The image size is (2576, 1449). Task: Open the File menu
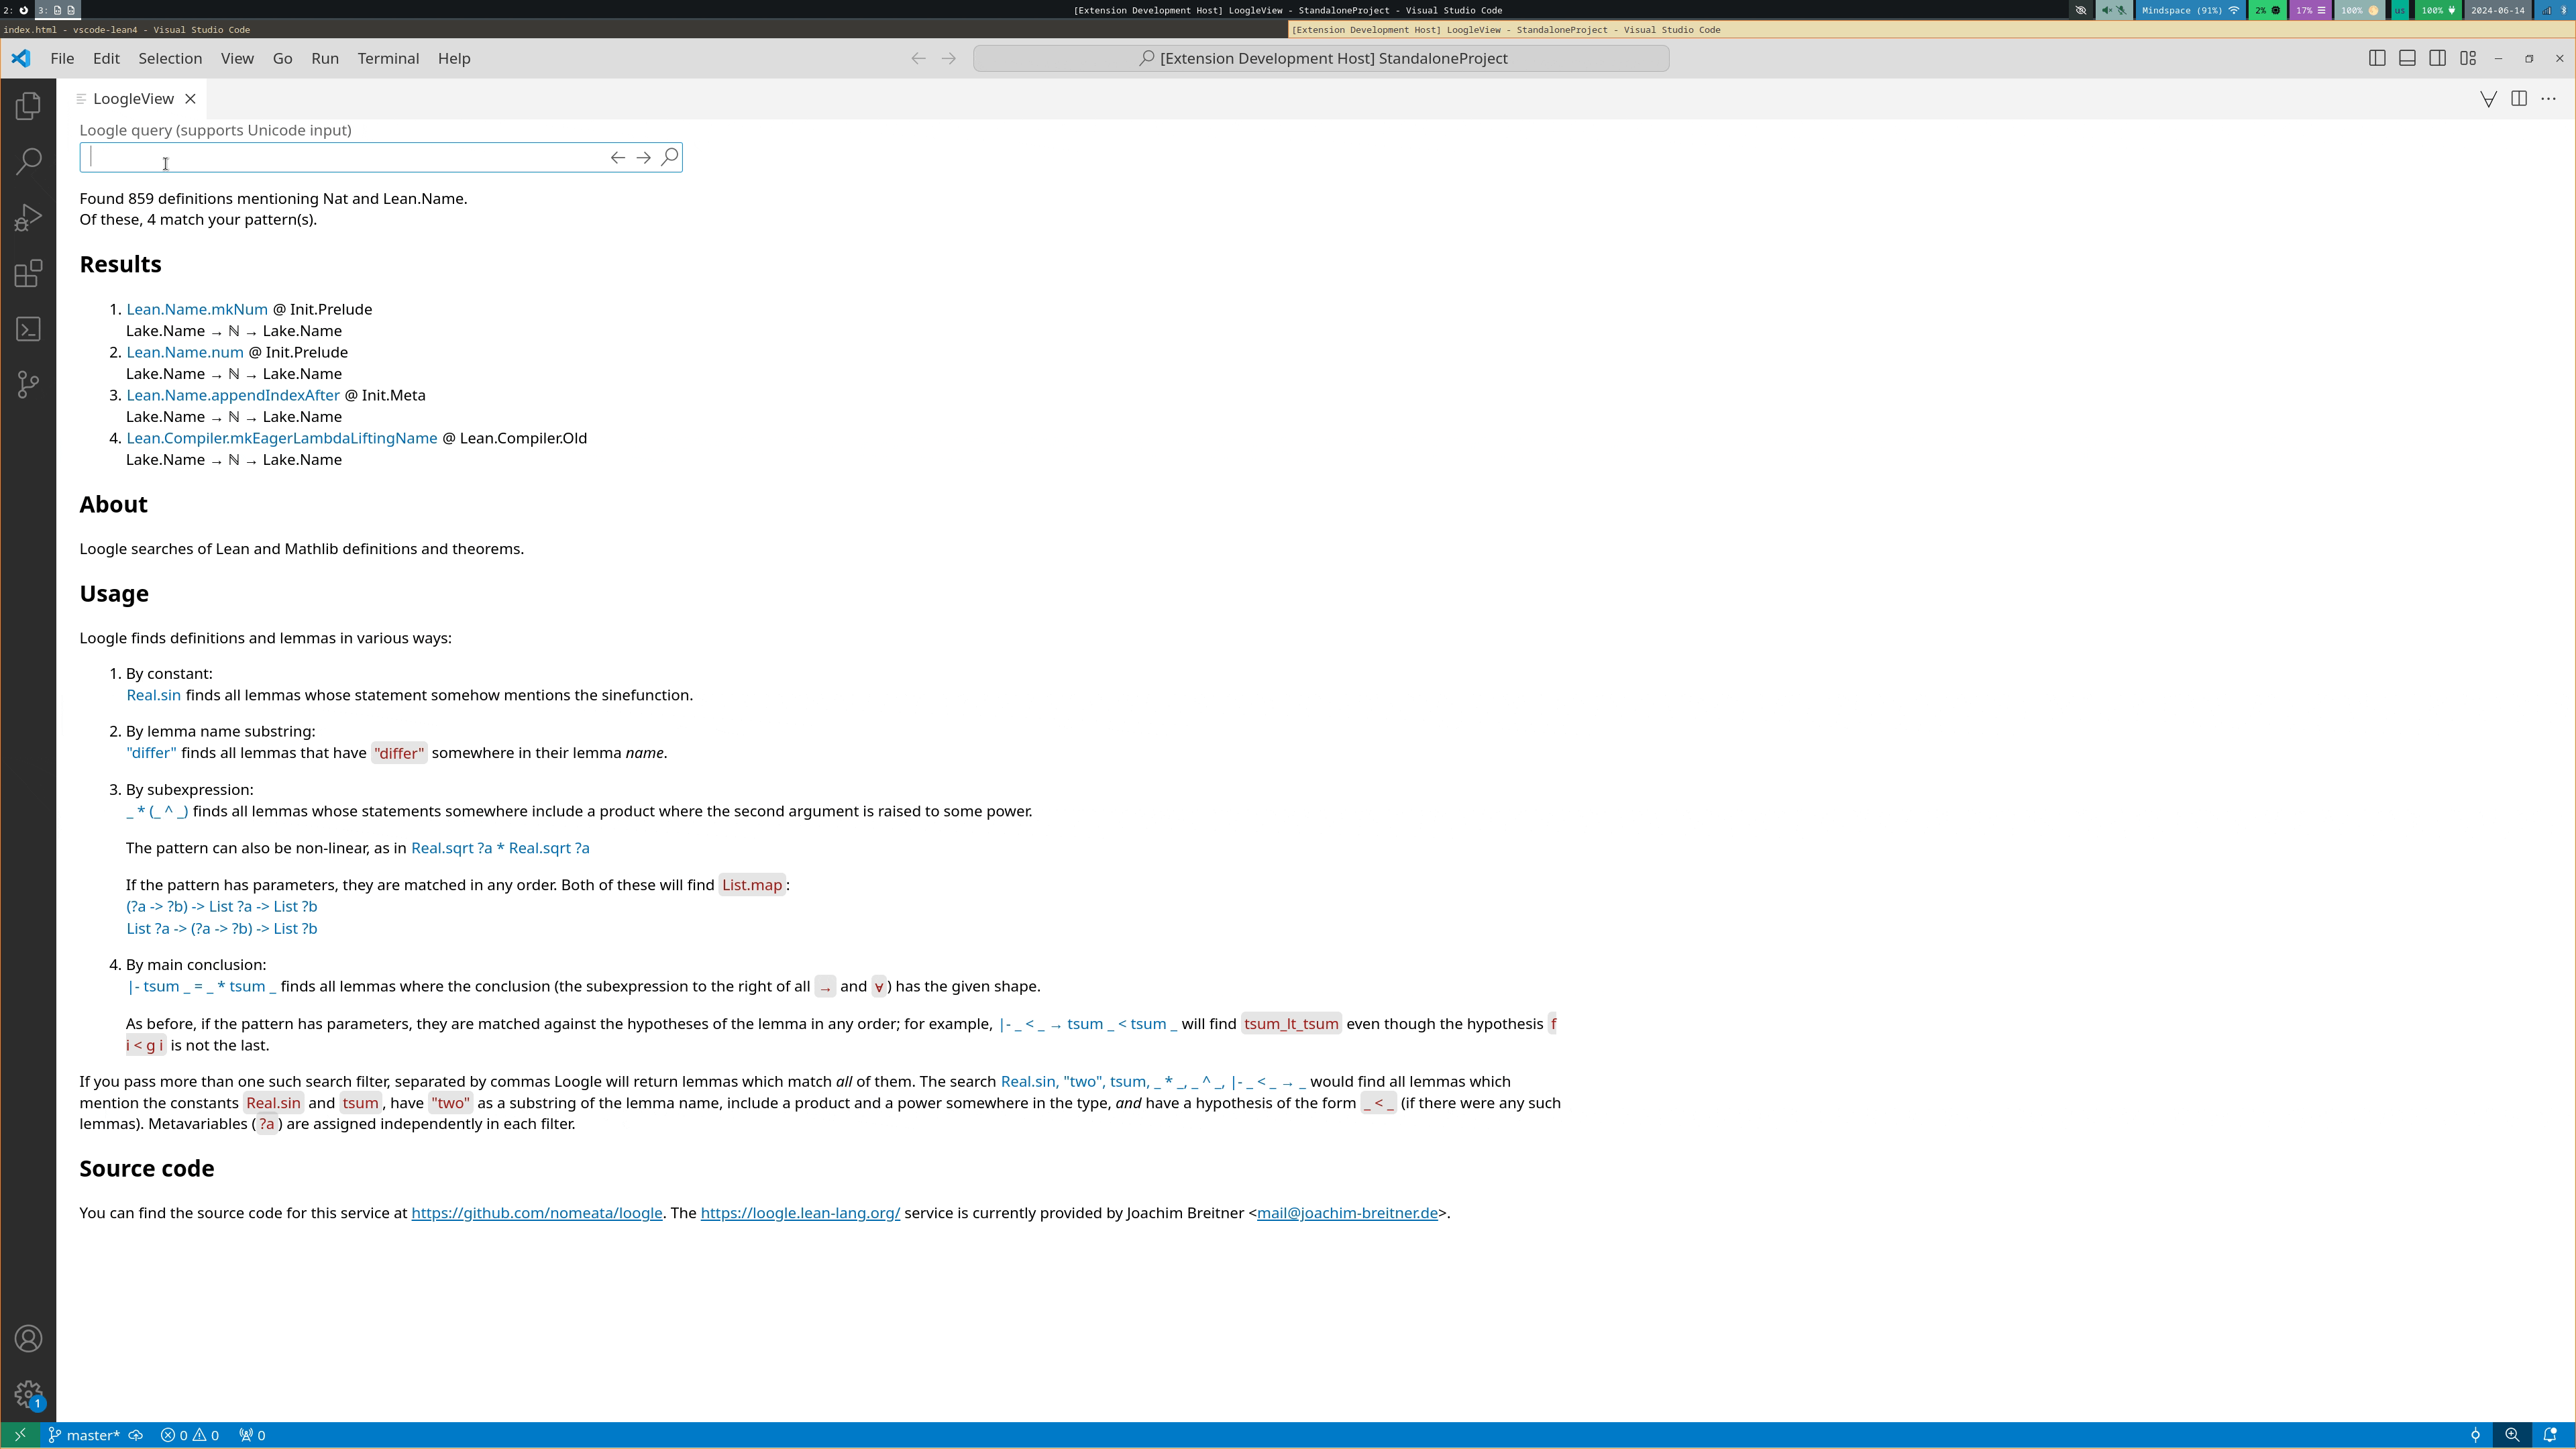pos(62,58)
